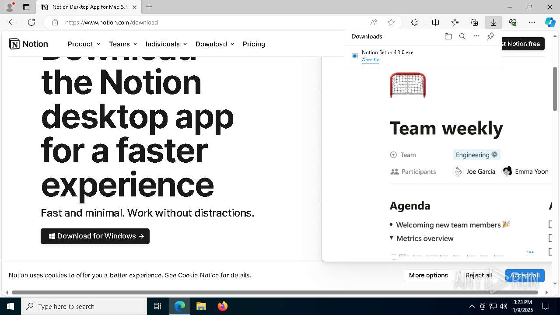Open Copilot sidebar icon
This screenshot has width=560, height=315.
[x=550, y=22]
